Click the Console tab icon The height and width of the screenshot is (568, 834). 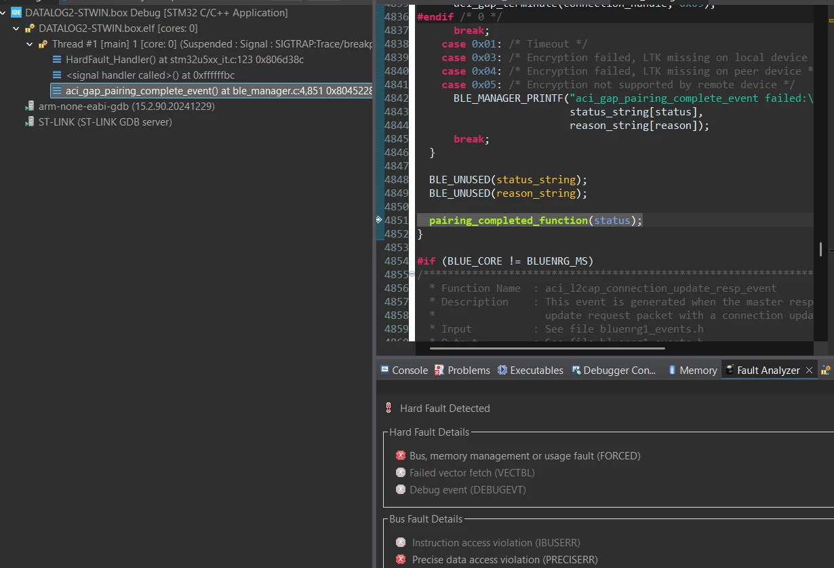click(385, 371)
